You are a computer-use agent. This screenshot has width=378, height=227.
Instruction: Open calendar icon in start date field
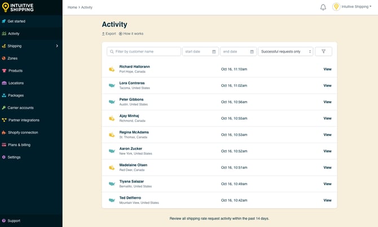tap(214, 51)
